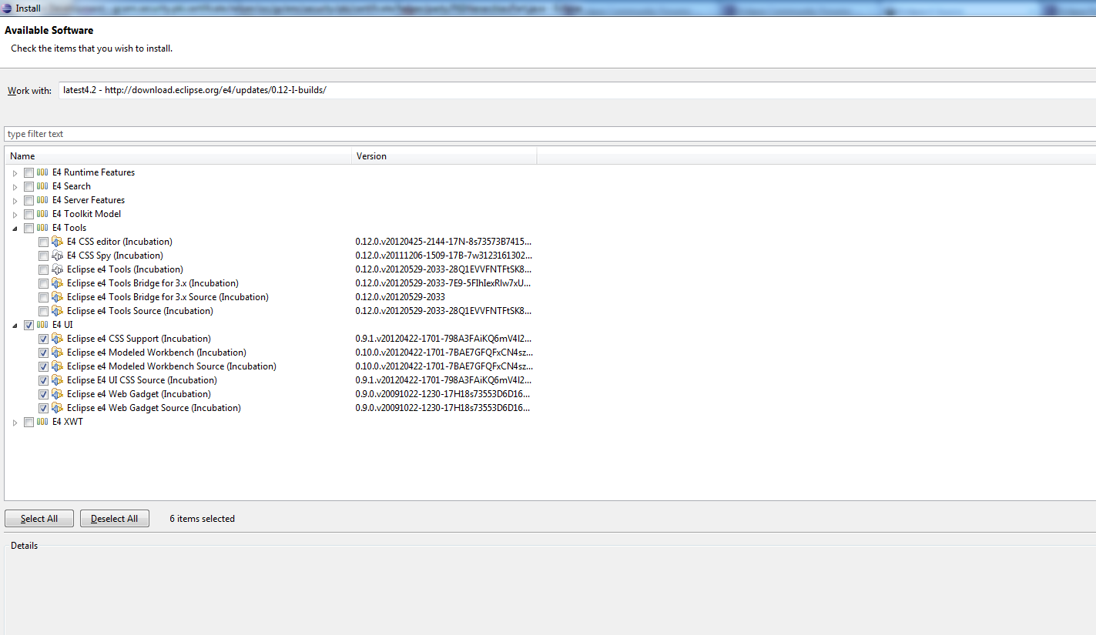Collapse the E4 Tools node
The image size is (1096, 635).
click(x=15, y=229)
